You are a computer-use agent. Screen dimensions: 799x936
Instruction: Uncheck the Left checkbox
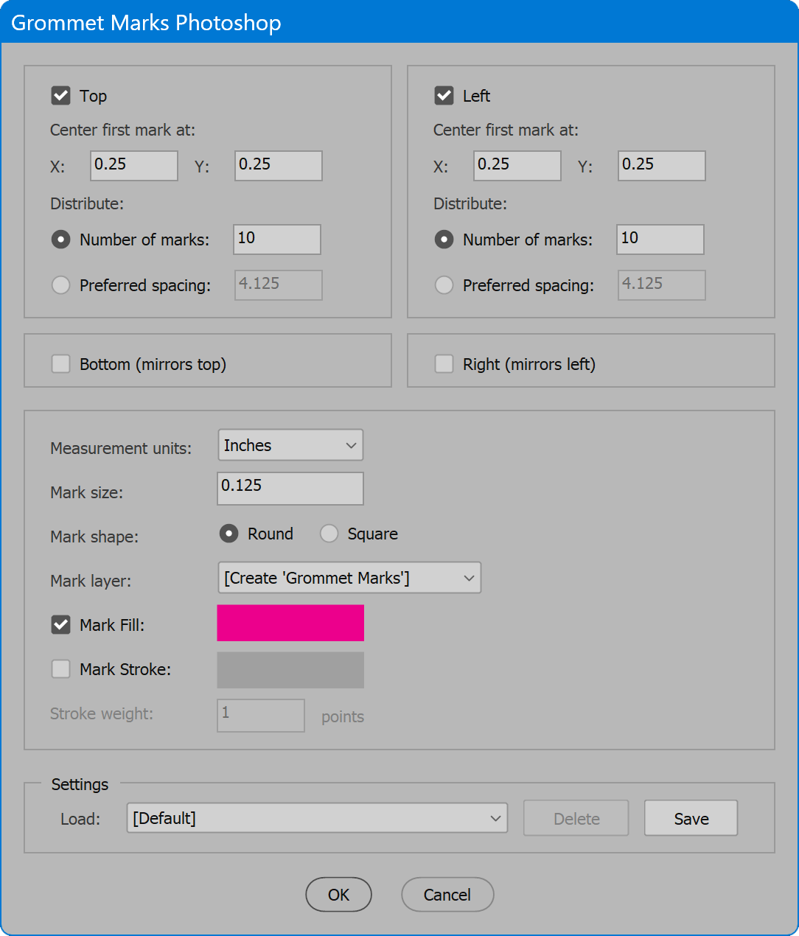[444, 96]
